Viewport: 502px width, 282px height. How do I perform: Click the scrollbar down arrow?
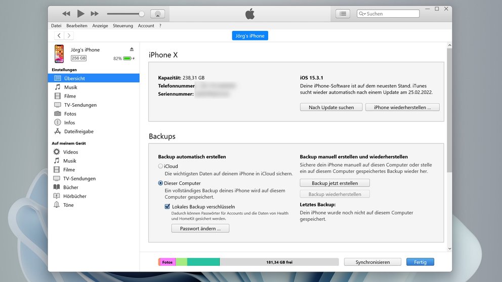tap(449, 249)
